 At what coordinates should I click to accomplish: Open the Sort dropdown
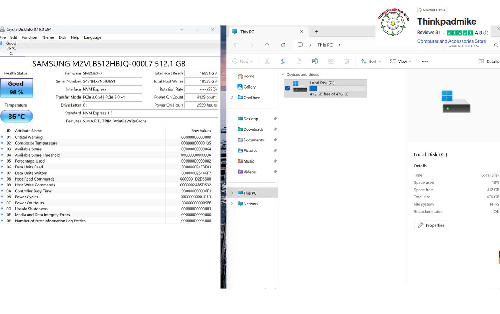[x=371, y=61]
